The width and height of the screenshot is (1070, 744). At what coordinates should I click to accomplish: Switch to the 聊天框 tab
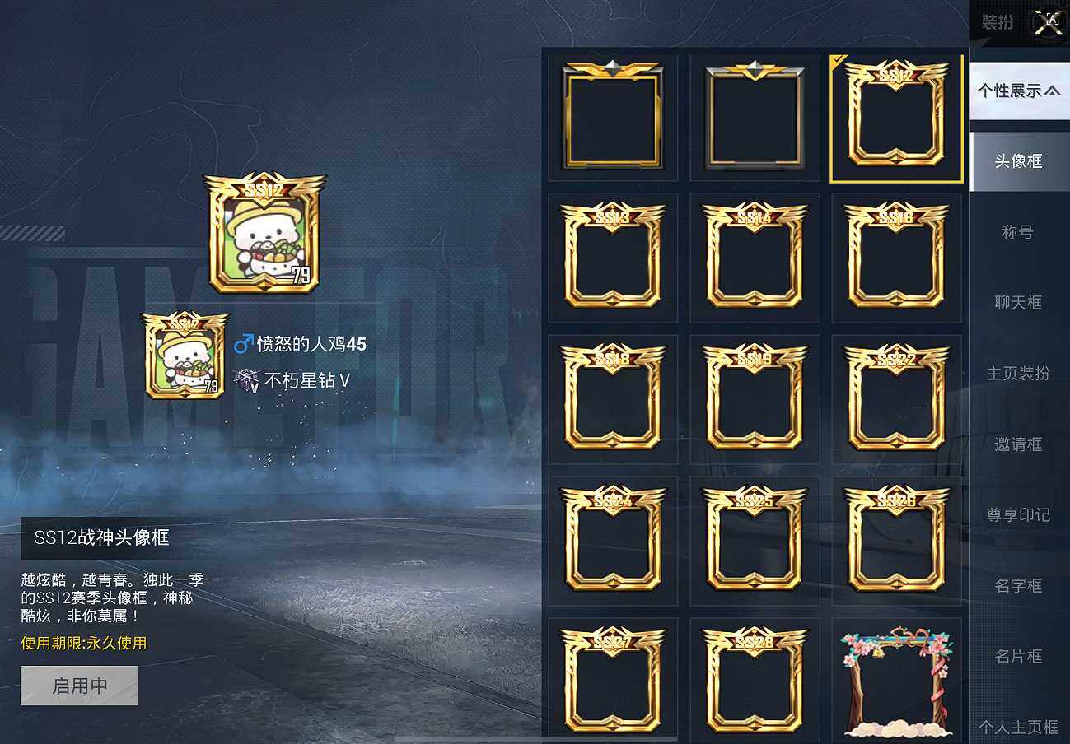(x=1019, y=303)
